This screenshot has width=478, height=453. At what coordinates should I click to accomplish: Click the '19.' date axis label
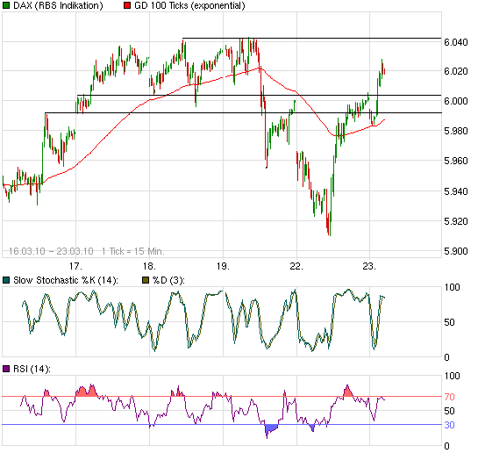(223, 266)
